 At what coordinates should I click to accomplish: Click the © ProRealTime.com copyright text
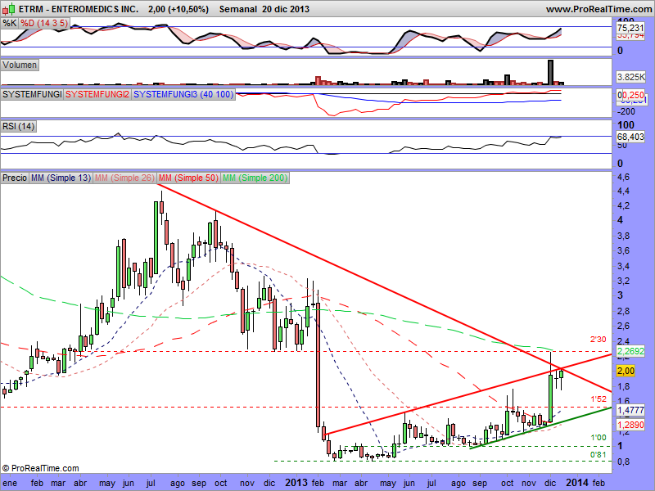point(40,468)
